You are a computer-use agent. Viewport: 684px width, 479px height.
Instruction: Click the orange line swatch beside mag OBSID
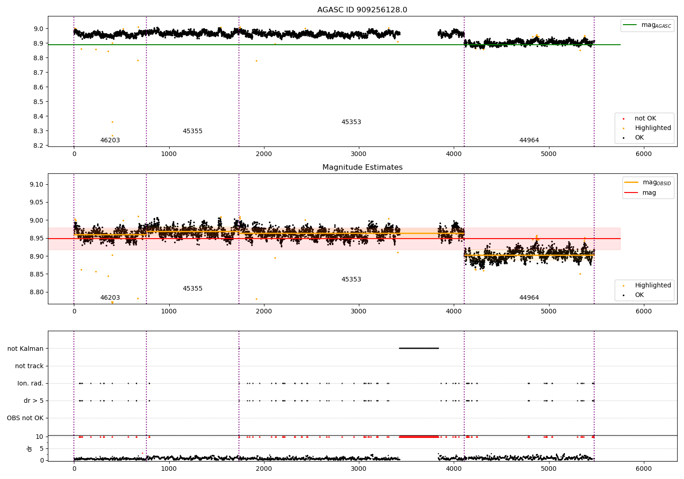point(632,182)
